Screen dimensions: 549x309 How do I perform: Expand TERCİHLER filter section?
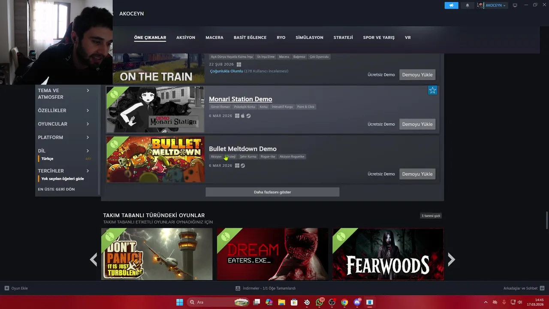point(63,171)
